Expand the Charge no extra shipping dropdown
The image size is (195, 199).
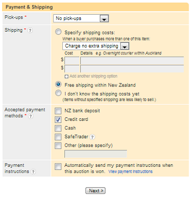click(x=96, y=46)
